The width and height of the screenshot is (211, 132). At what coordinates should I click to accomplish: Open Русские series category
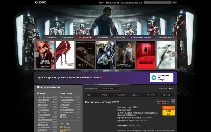(65, 105)
